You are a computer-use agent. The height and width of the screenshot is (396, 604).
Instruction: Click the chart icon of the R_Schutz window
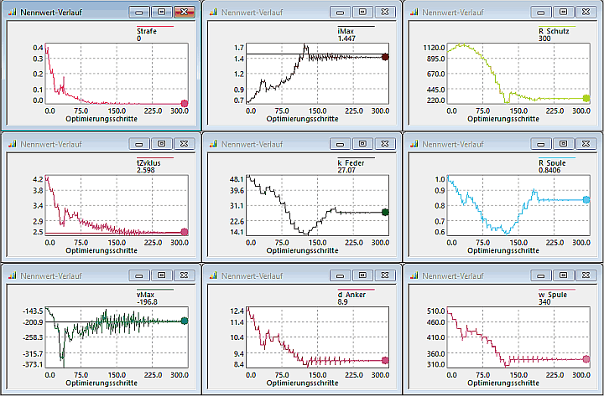click(413, 13)
